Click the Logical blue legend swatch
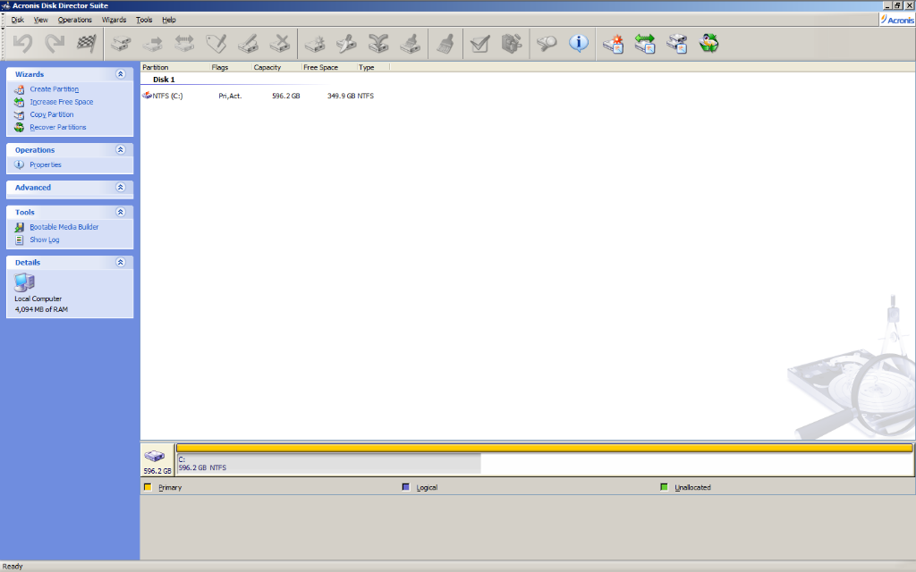 coord(406,487)
